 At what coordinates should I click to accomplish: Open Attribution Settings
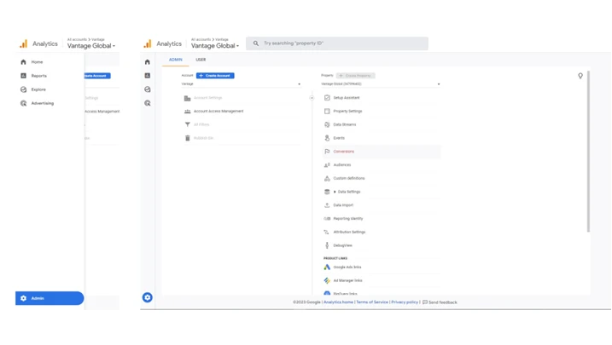tap(349, 232)
